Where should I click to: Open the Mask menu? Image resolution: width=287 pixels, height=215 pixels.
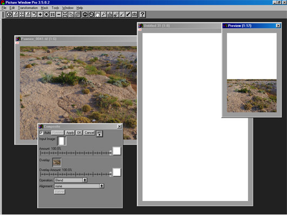tap(44, 8)
